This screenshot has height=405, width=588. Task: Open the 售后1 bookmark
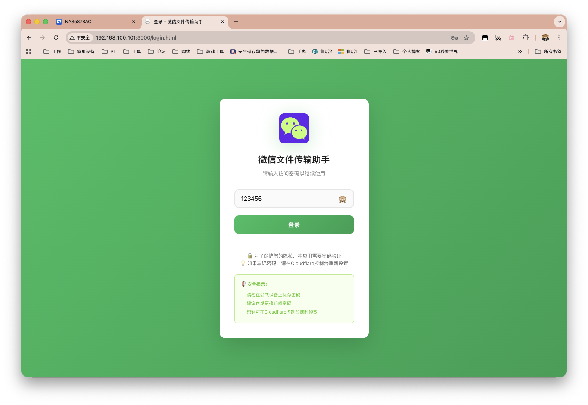pyautogui.click(x=348, y=52)
